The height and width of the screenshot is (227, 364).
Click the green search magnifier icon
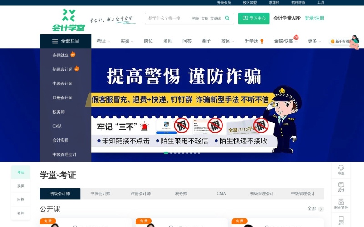point(227,18)
